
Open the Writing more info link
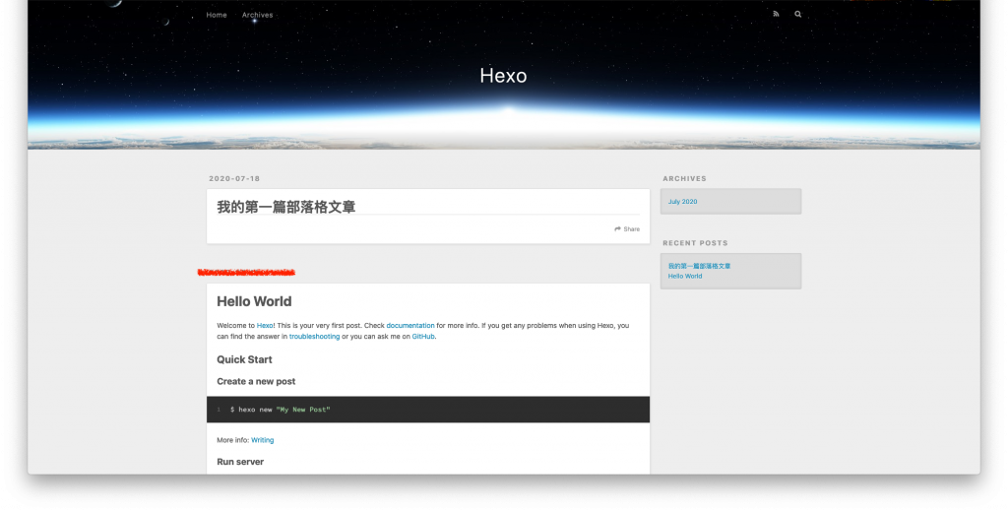tap(262, 440)
